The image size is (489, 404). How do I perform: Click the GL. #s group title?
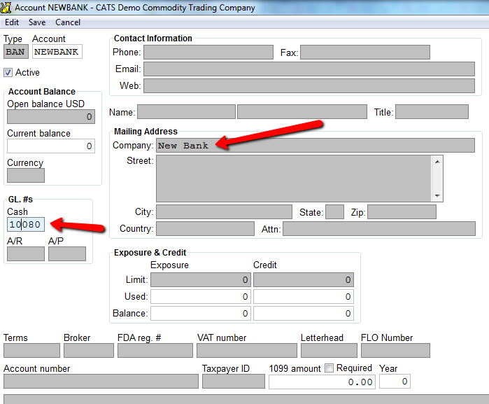click(x=20, y=199)
